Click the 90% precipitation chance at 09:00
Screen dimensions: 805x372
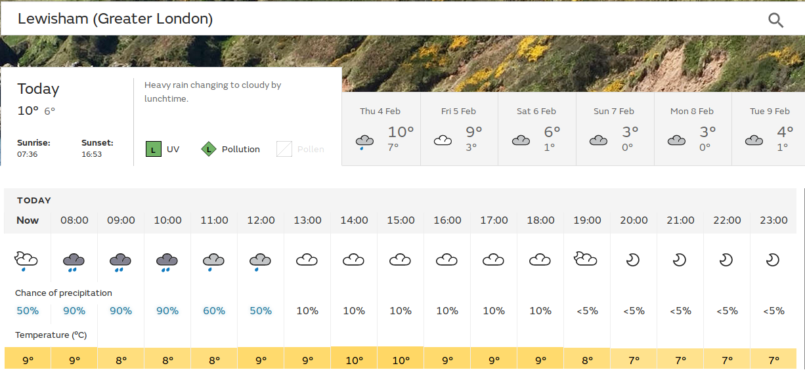coord(121,311)
